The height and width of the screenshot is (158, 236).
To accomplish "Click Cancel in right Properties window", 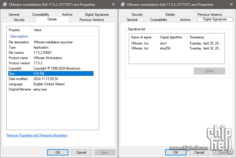I will (199, 152).
